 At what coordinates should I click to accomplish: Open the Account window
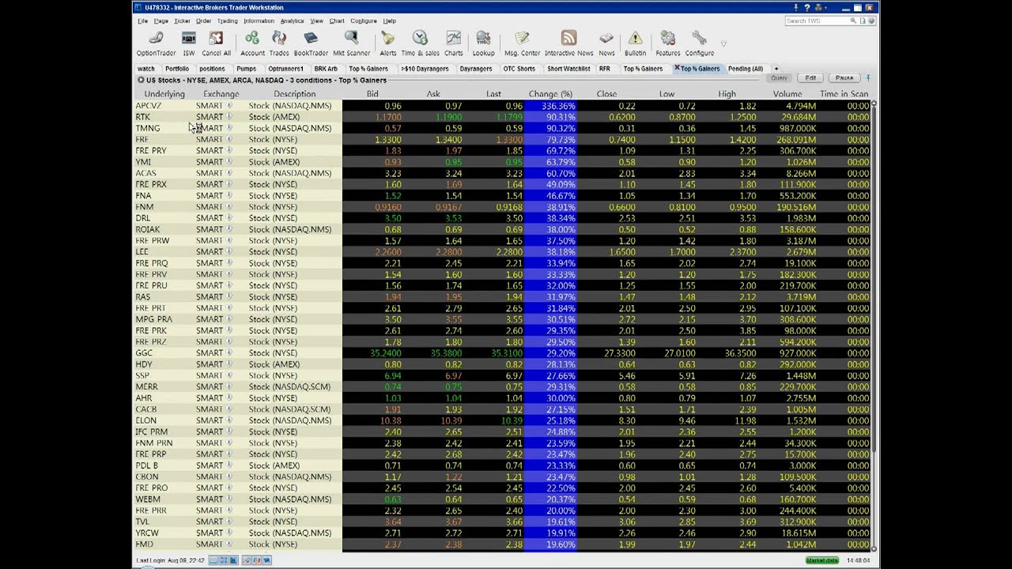pos(252,43)
